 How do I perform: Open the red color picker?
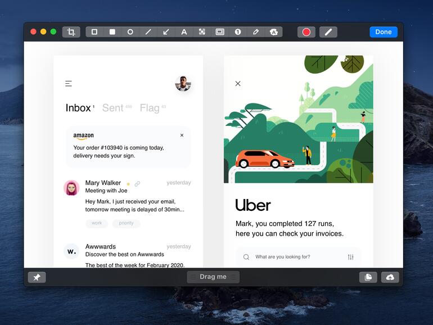(306, 32)
